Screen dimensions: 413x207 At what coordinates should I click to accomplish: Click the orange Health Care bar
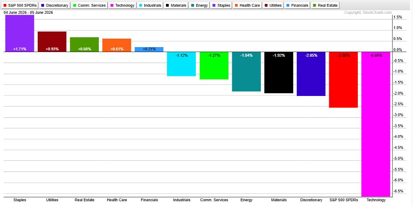point(117,45)
